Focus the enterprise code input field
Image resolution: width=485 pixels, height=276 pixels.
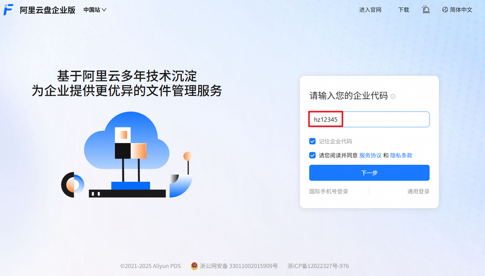369,119
